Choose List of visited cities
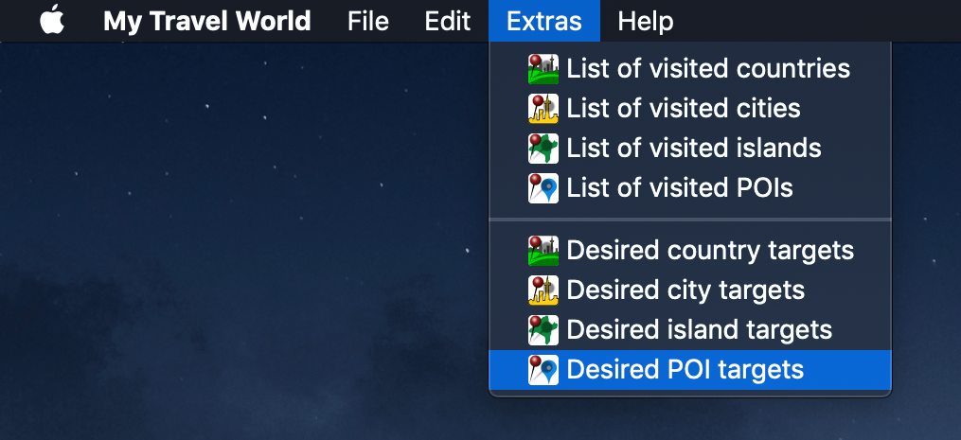This screenshot has height=440, width=961. point(690,109)
